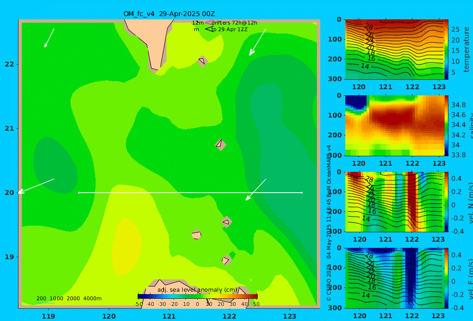Open the vel. N section panel

click(x=394, y=202)
